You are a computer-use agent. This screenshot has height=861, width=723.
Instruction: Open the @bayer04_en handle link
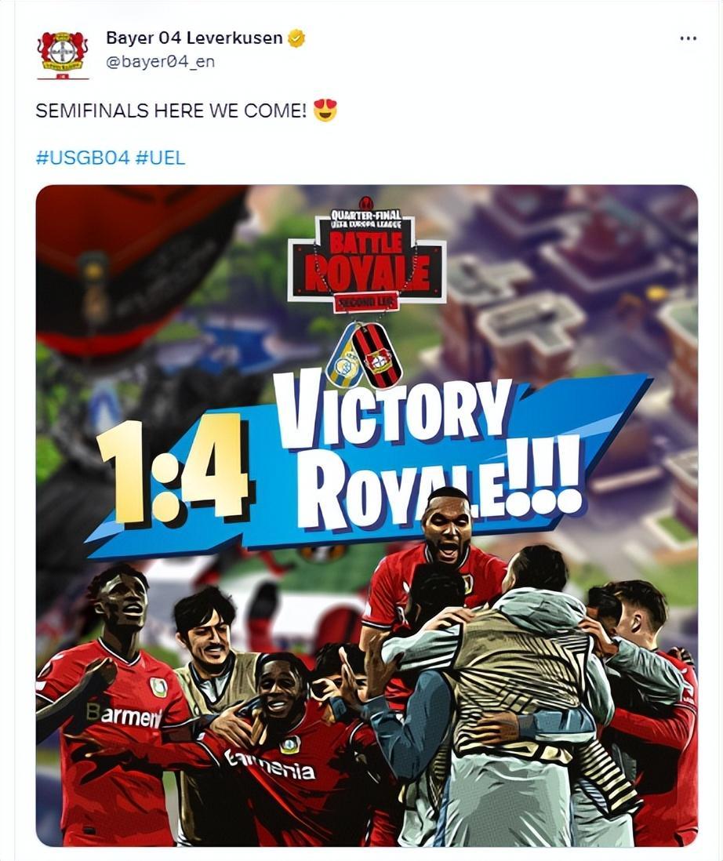pos(160,61)
